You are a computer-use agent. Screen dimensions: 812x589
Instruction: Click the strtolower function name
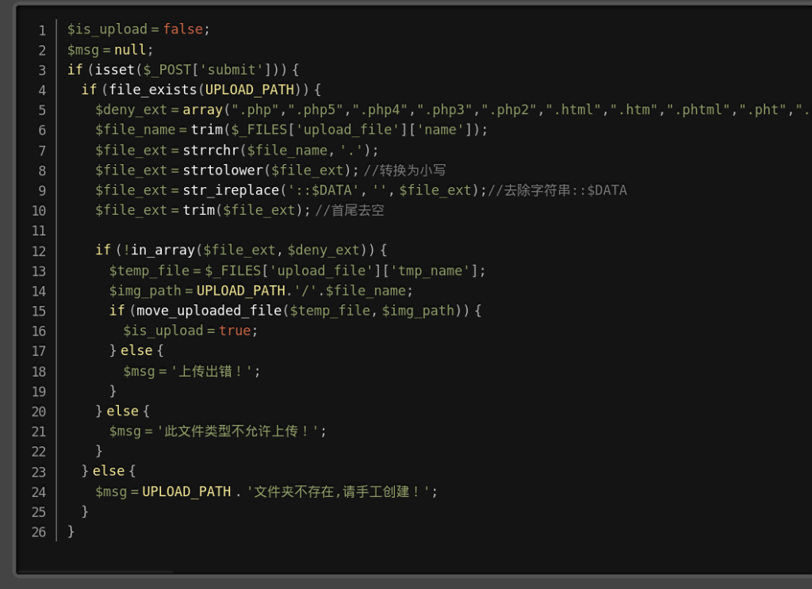(223, 170)
